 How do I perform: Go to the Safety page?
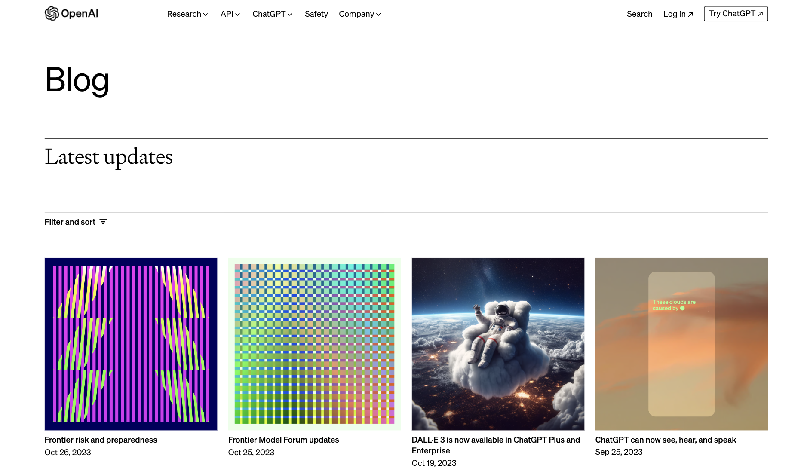tap(316, 14)
